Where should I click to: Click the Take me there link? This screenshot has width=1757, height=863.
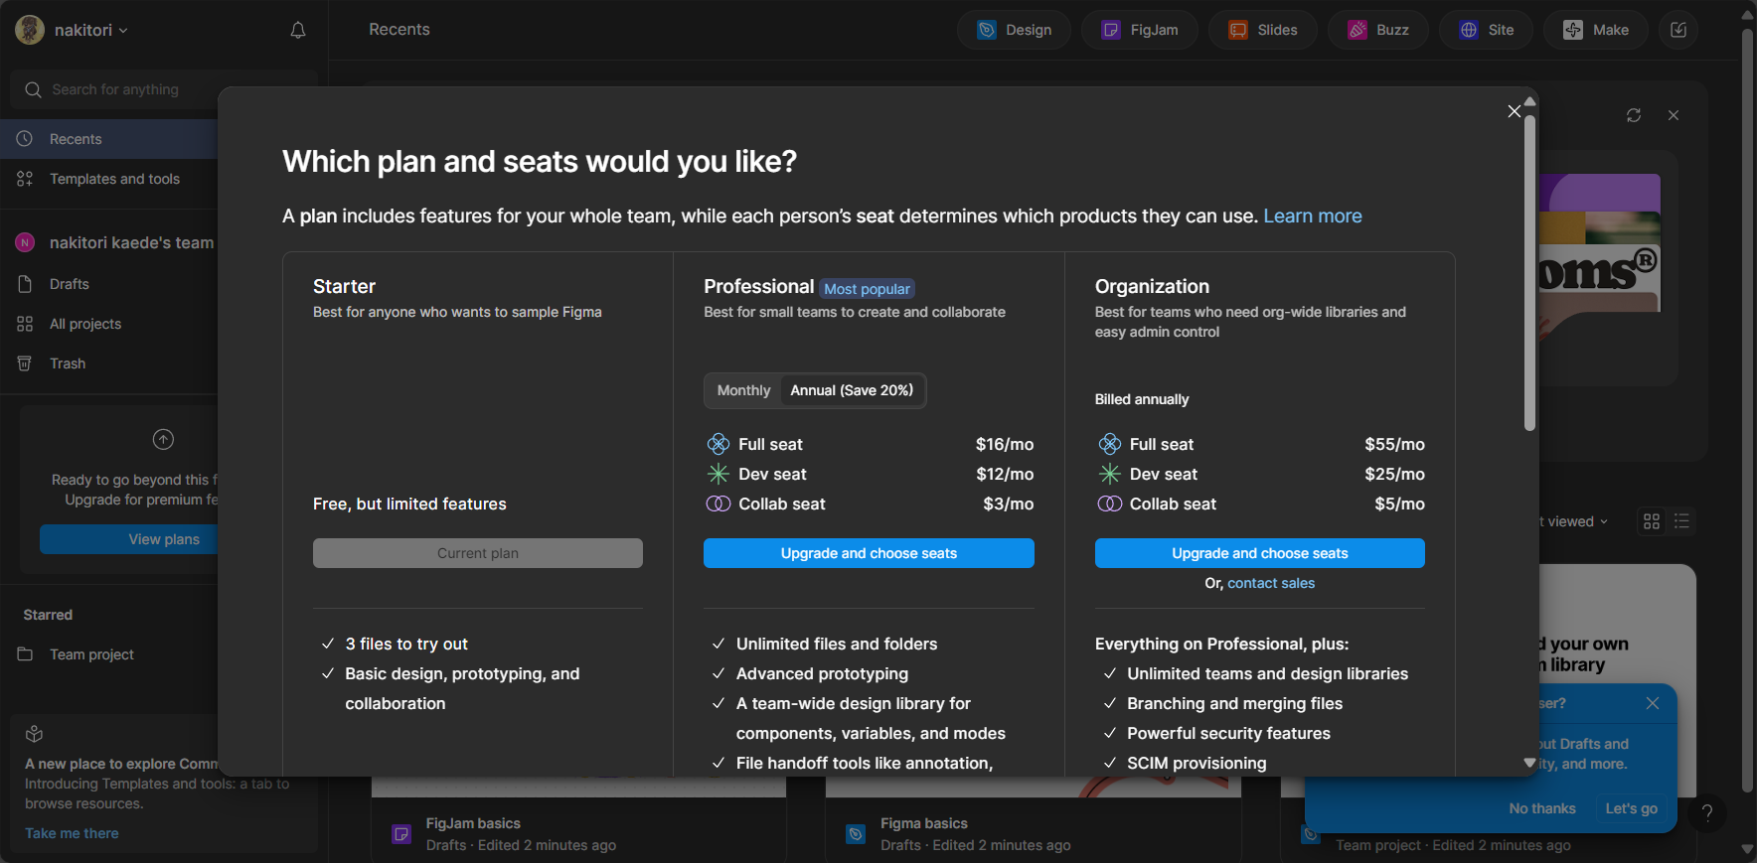tap(72, 833)
